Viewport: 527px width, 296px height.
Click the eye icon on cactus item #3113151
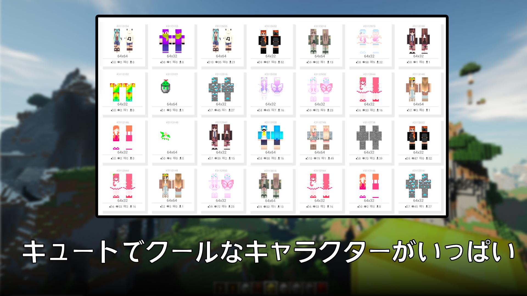(168, 110)
